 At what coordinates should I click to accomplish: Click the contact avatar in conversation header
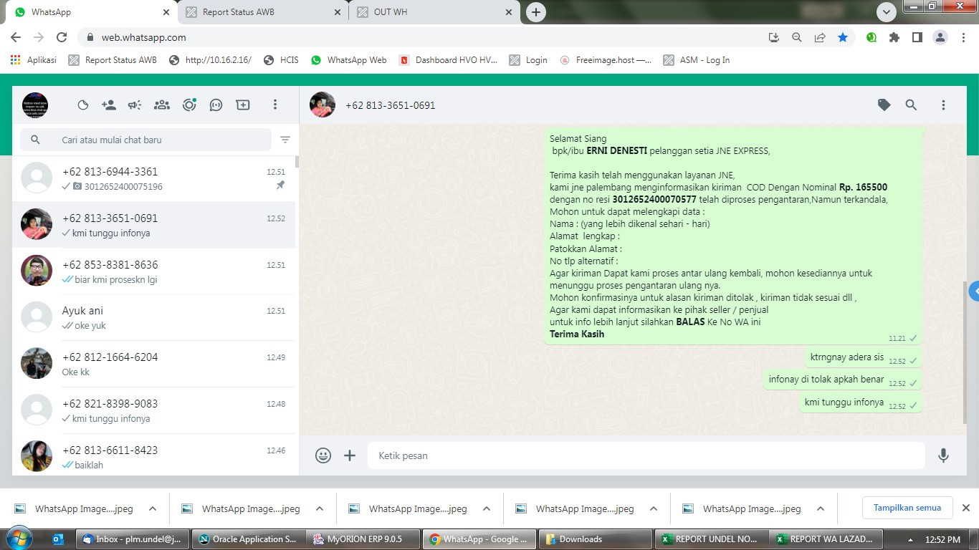[323, 105]
